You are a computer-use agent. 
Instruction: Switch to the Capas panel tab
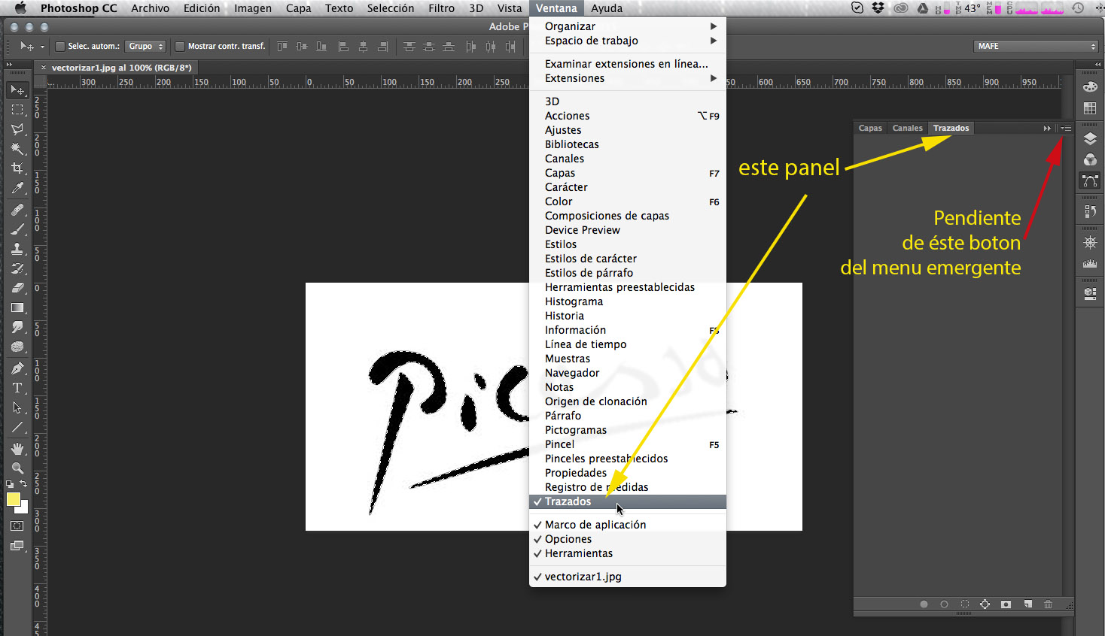(870, 129)
